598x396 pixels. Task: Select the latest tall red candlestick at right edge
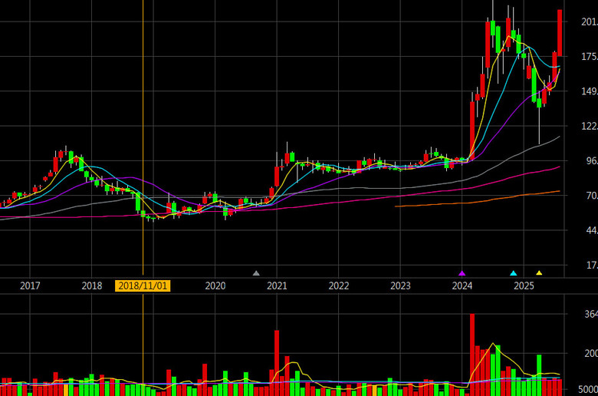pyautogui.click(x=560, y=33)
